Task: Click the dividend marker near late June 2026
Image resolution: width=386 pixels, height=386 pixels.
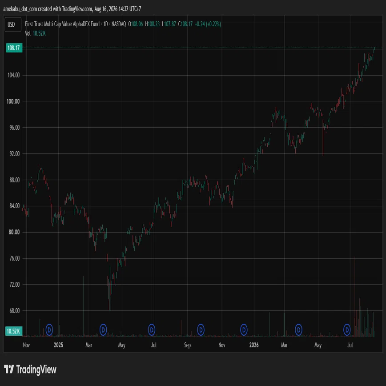Action: (347, 330)
